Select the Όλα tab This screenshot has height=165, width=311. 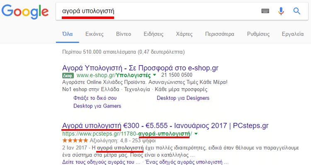coord(68,34)
